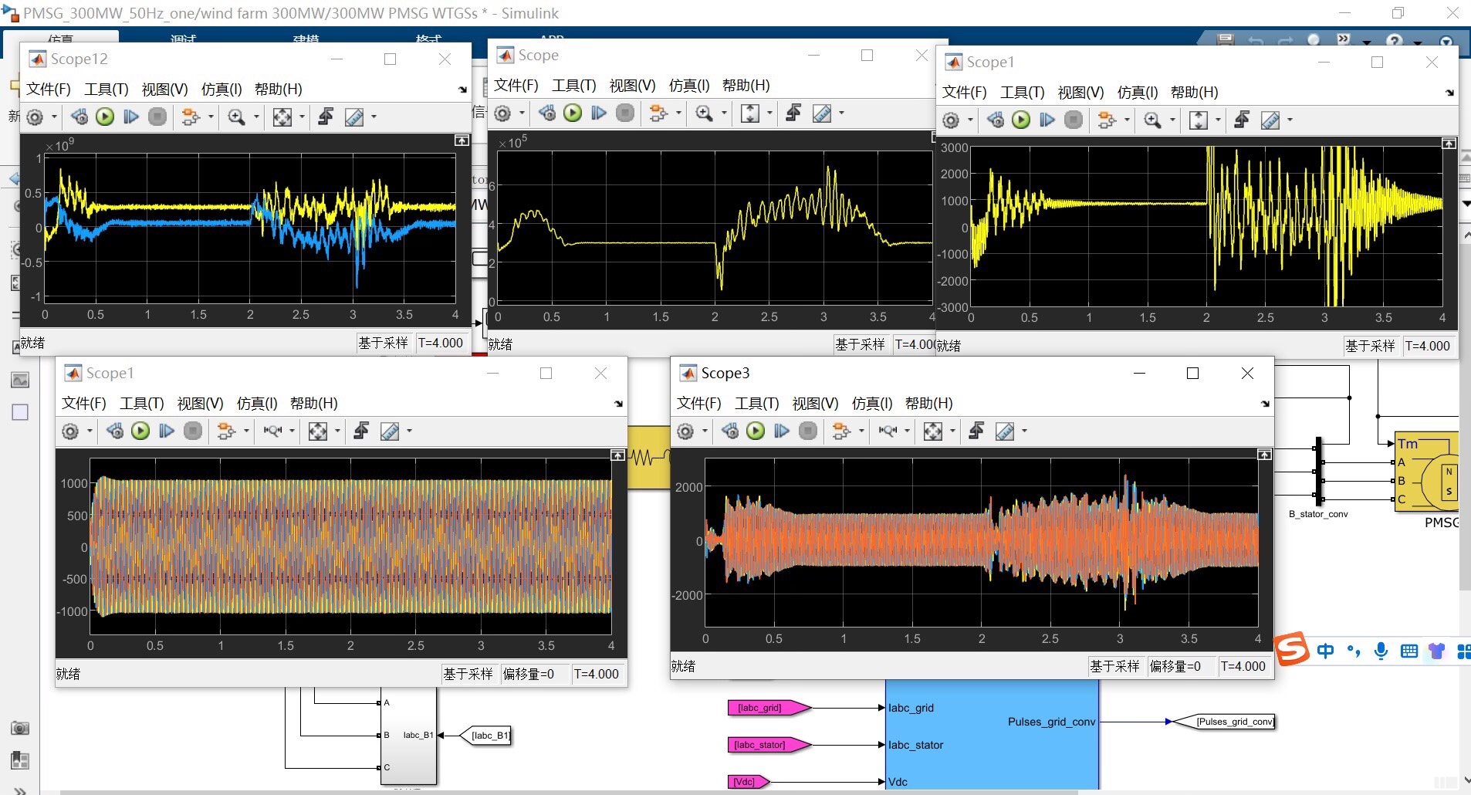Expand zoom dropdown in top Scope window
Screen dimensions: 1471x795
pos(724,113)
